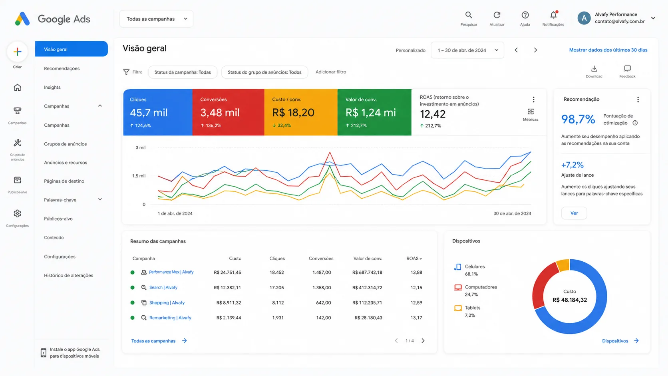The width and height of the screenshot is (668, 376).
Task: Open the Notificações bell icon
Action: 553,15
